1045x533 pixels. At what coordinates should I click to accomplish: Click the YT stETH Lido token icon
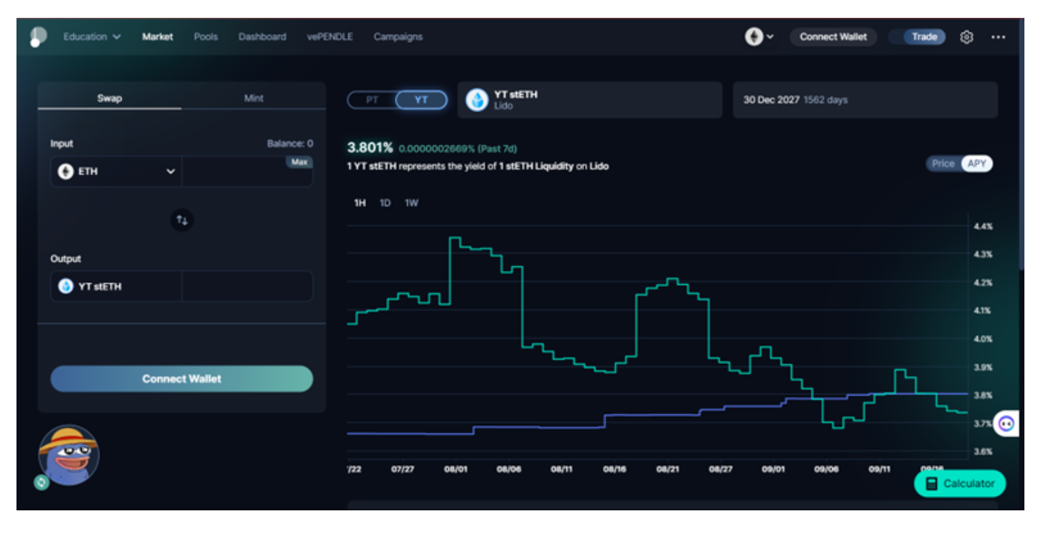(476, 100)
